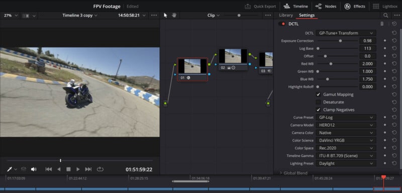Image resolution: width=402 pixels, height=193 pixels.
Task: Select node 03 thumbnail
Action: pos(266,59)
